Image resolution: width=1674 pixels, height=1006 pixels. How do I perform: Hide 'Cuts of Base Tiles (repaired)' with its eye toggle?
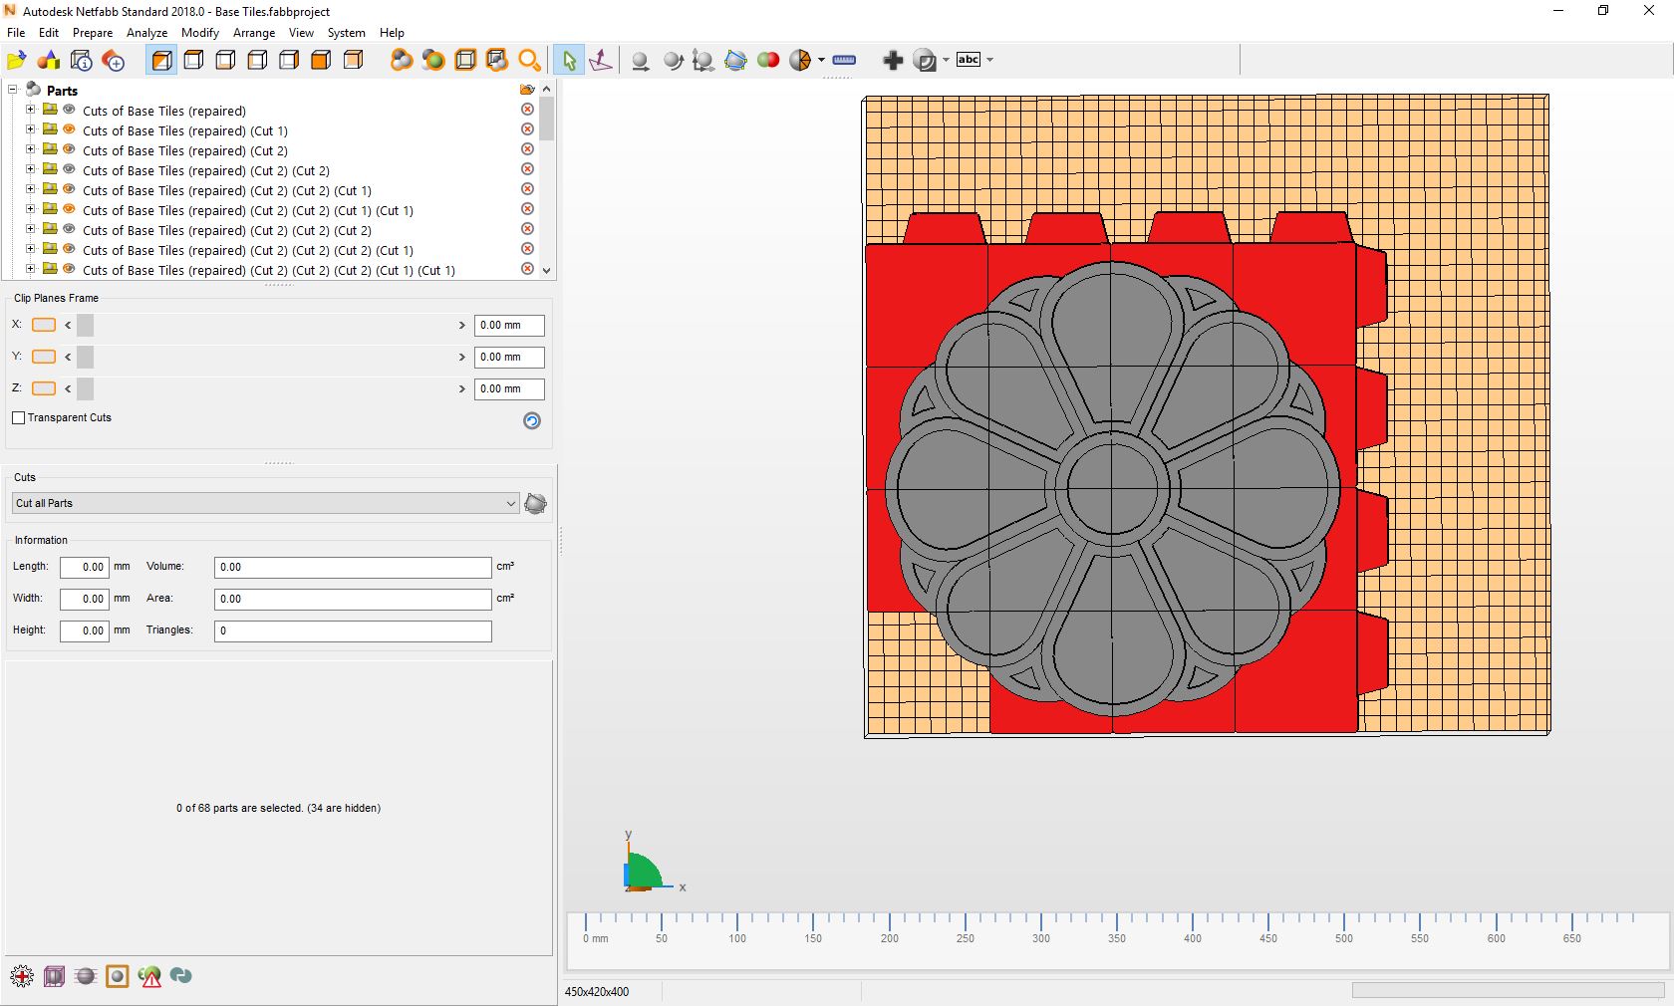68,110
